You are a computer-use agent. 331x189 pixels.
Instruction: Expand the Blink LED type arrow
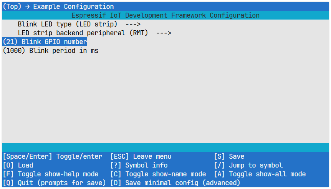pos(133,24)
